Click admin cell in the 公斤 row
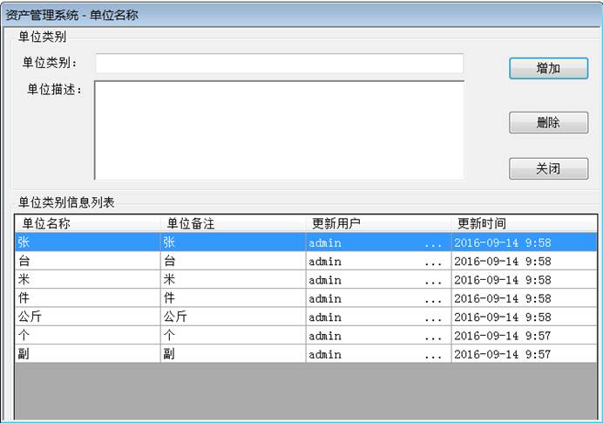The width and height of the screenshot is (603, 423). click(378, 317)
